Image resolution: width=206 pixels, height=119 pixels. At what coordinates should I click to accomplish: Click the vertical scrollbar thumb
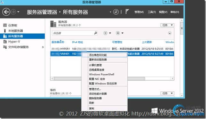pos(182,28)
